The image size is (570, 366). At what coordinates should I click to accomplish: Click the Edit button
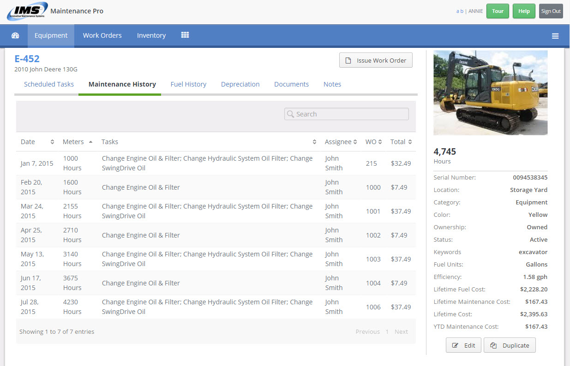463,345
